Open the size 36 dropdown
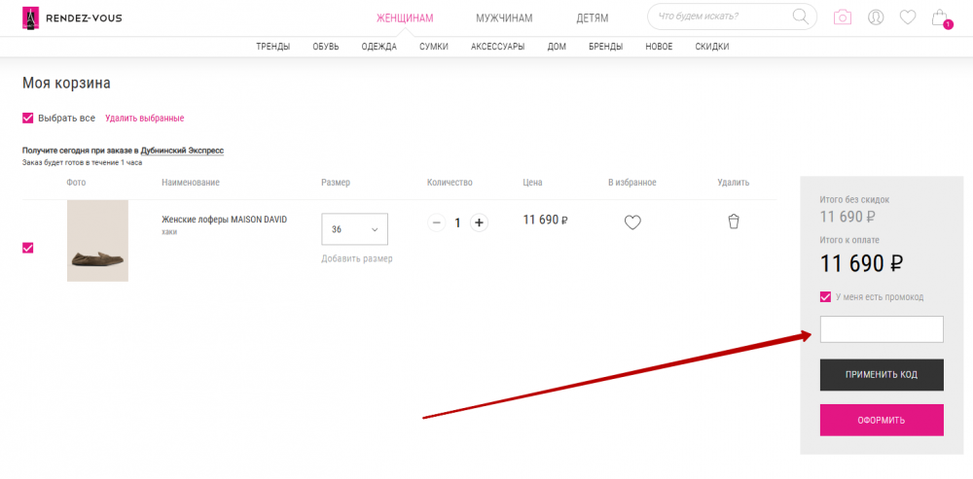Viewport: 973px width, 479px height. click(x=354, y=229)
